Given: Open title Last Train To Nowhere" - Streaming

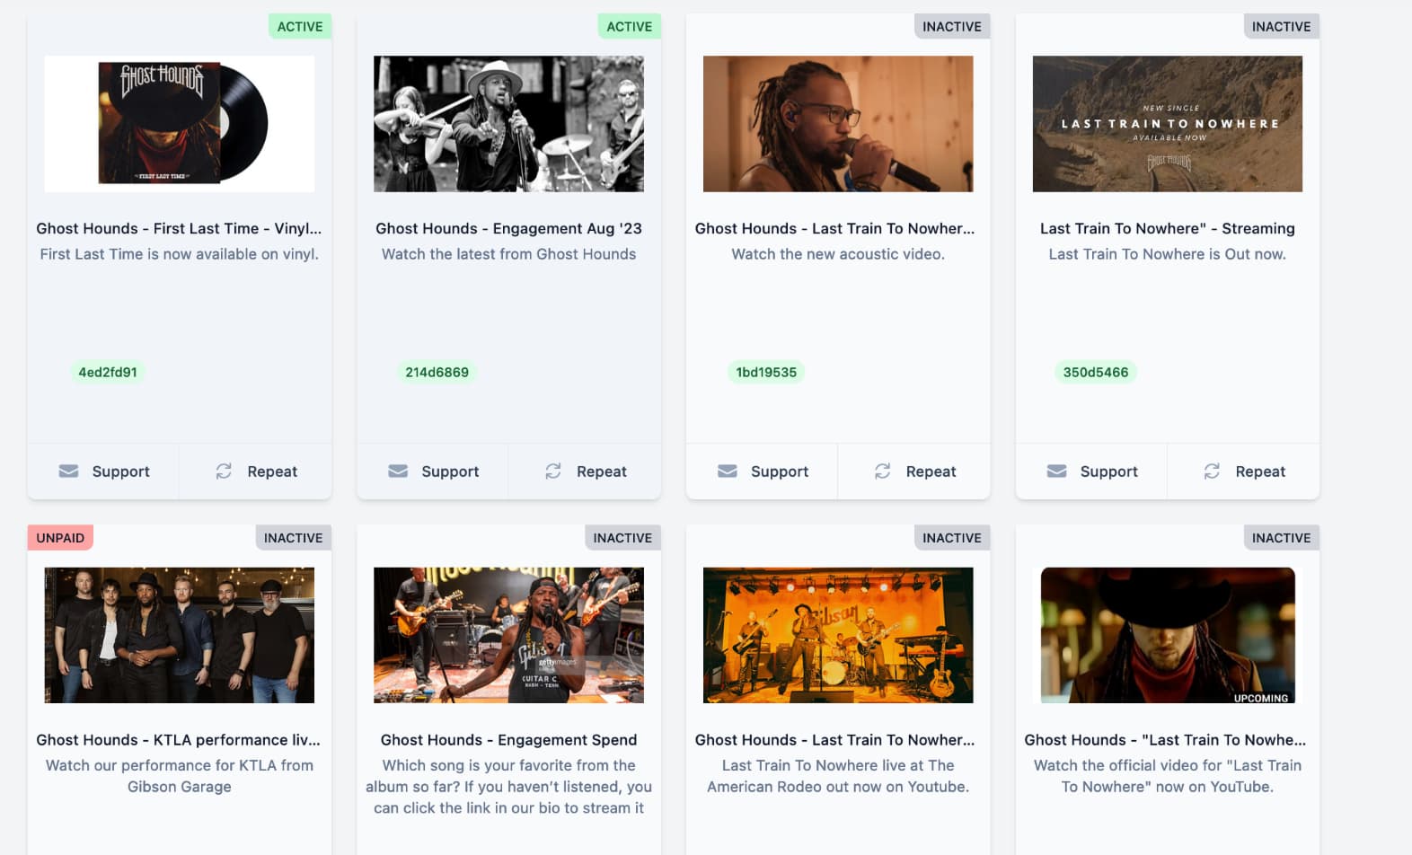Looking at the screenshot, I should [1168, 228].
